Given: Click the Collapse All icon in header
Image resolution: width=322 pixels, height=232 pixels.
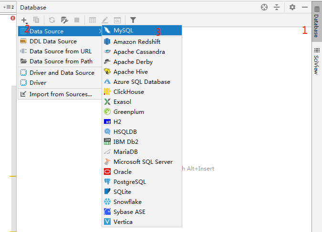Looking at the screenshot, I should 277,8.
